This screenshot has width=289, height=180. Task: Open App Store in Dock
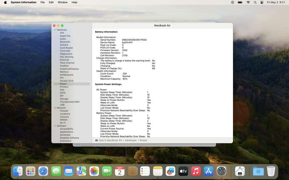[209, 171]
